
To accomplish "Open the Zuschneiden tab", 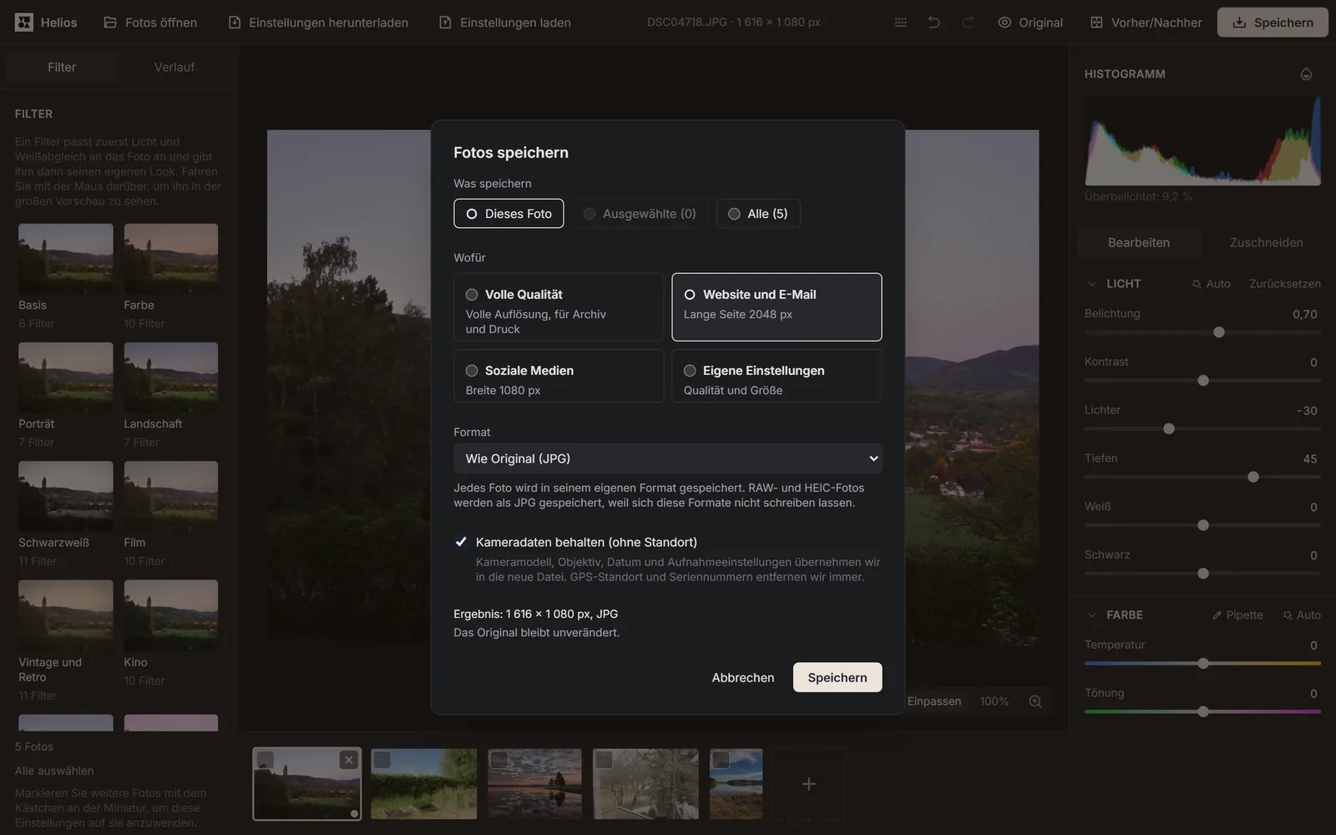I will pyautogui.click(x=1266, y=243).
